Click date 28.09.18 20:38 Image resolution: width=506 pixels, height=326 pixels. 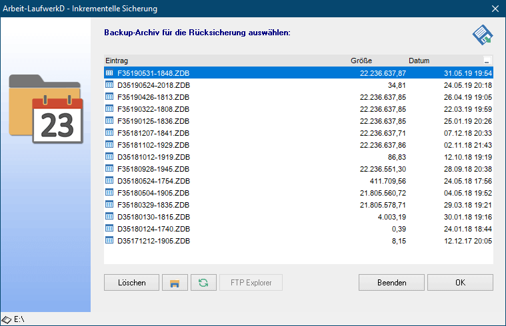tap(468, 169)
